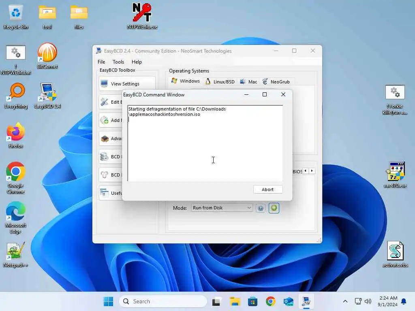The width and height of the screenshot is (415, 311).
Task: Open Microsoft Store from the taskbar
Action: [252, 301]
